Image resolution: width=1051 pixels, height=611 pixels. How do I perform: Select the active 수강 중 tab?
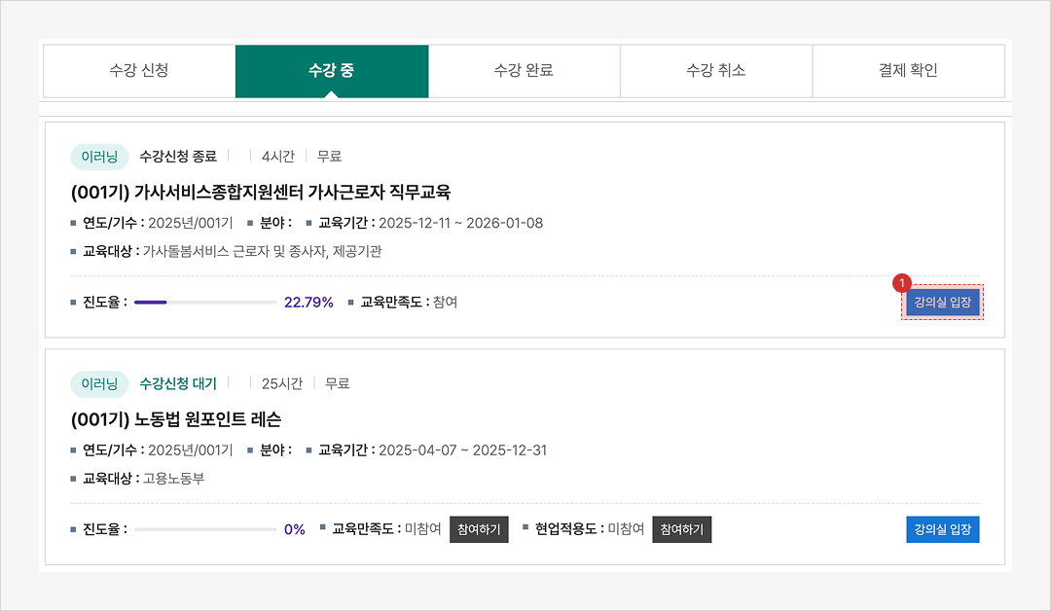click(331, 71)
